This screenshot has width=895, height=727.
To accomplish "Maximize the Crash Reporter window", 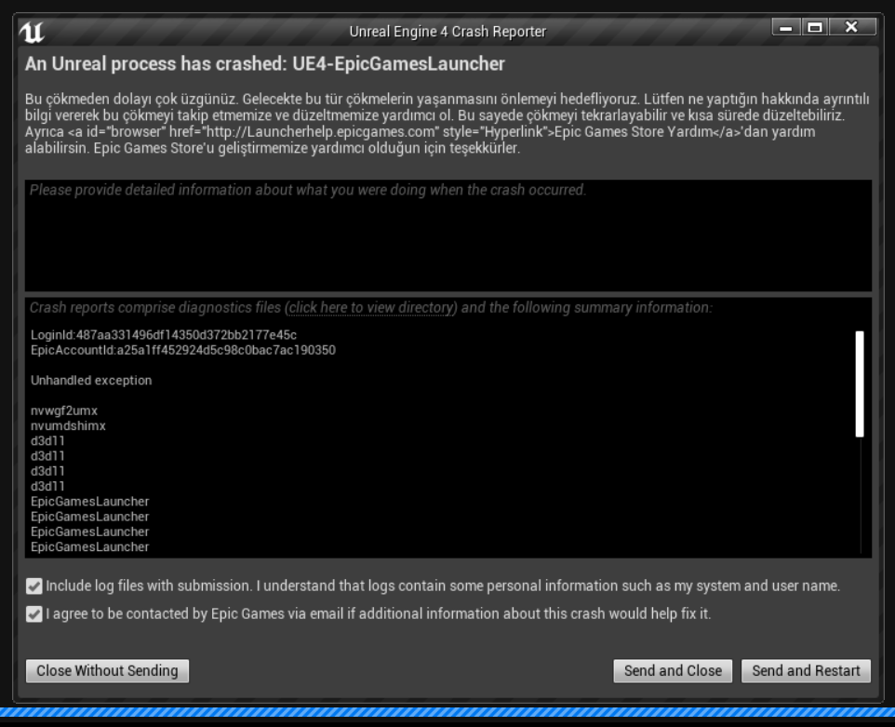I will [x=817, y=28].
